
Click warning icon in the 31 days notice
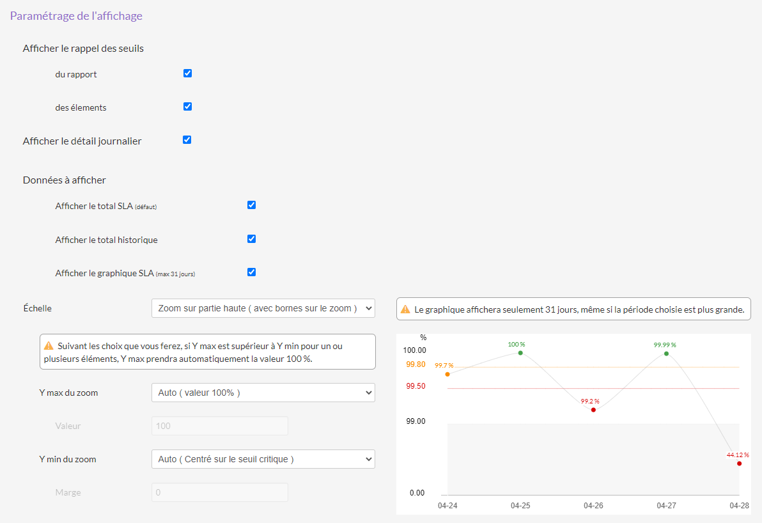pos(405,309)
